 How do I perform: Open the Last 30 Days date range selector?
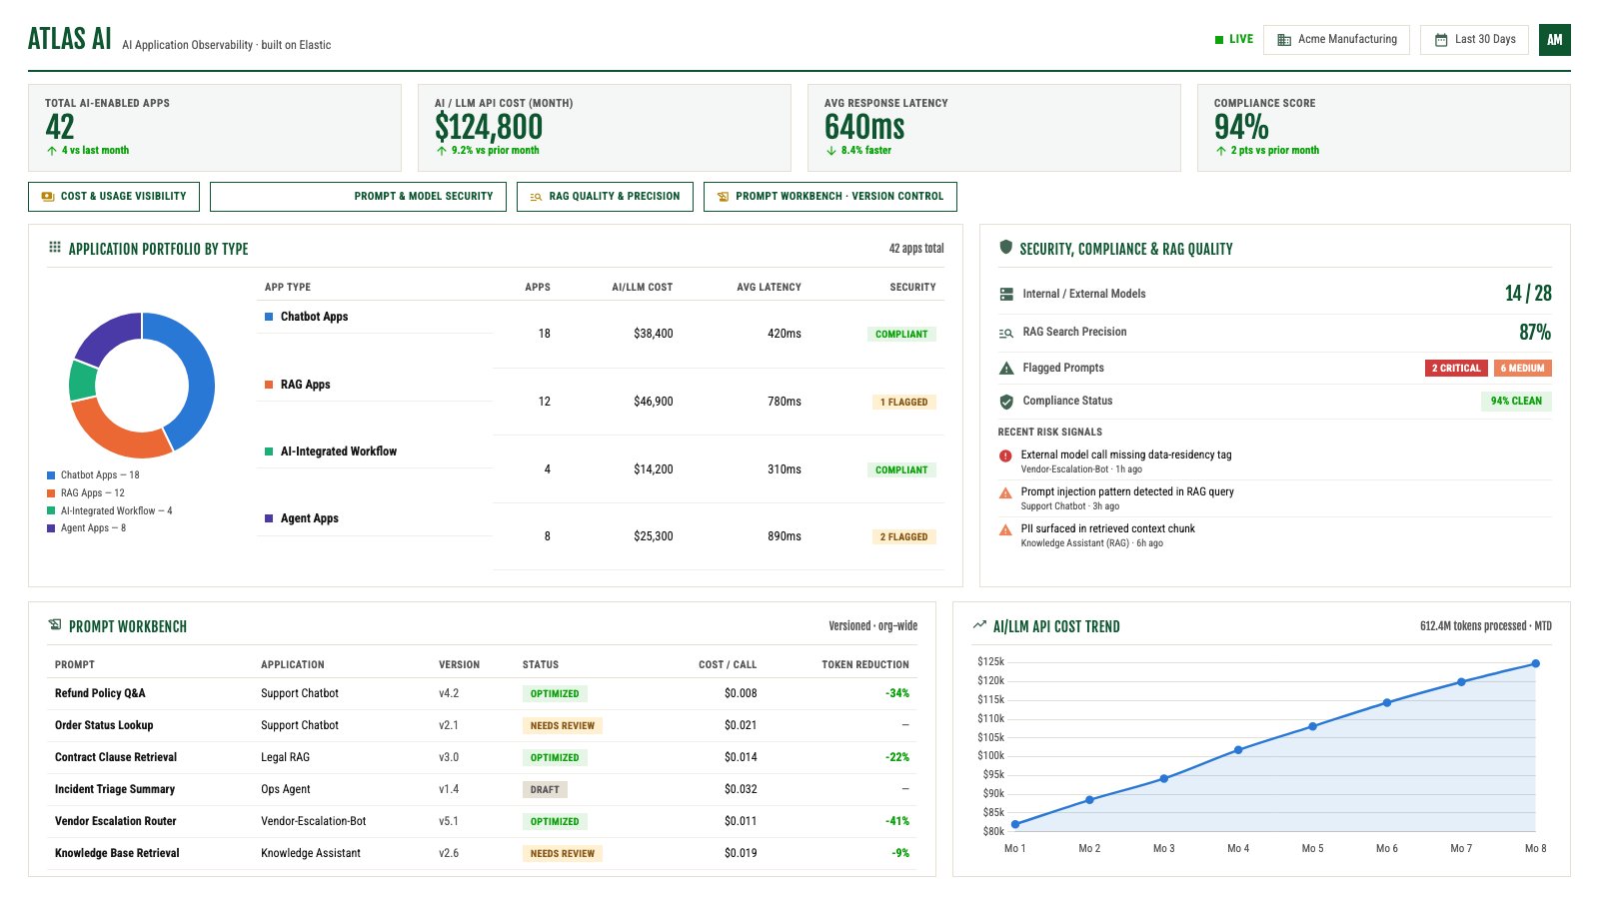(1474, 40)
